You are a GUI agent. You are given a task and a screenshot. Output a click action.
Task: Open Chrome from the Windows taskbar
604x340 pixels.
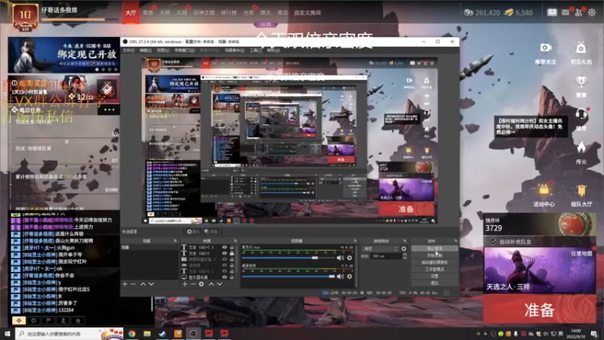pyautogui.click(x=131, y=333)
